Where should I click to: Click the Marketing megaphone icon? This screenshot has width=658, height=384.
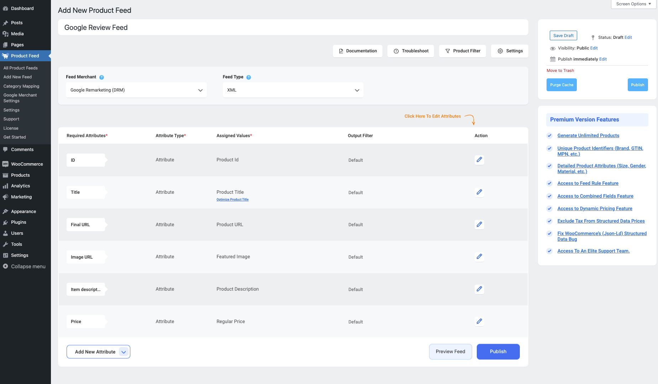tap(5, 197)
